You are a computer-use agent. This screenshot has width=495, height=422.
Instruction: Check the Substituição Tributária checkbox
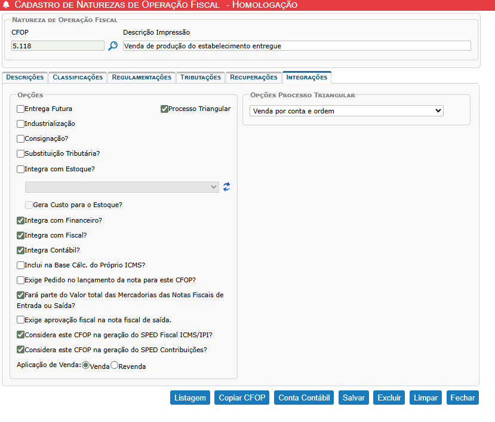coord(21,153)
